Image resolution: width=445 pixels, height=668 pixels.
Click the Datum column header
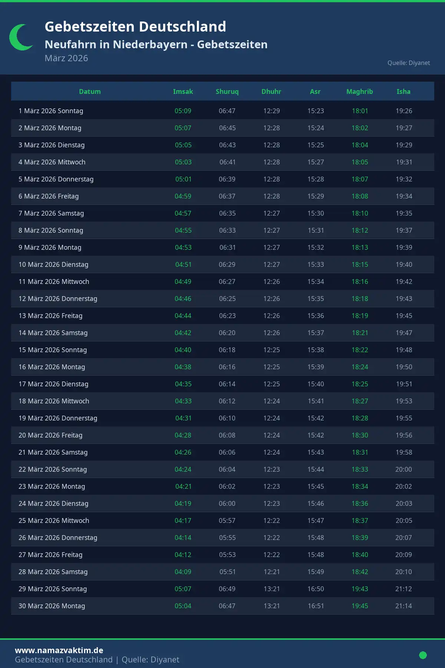pyautogui.click(x=90, y=92)
